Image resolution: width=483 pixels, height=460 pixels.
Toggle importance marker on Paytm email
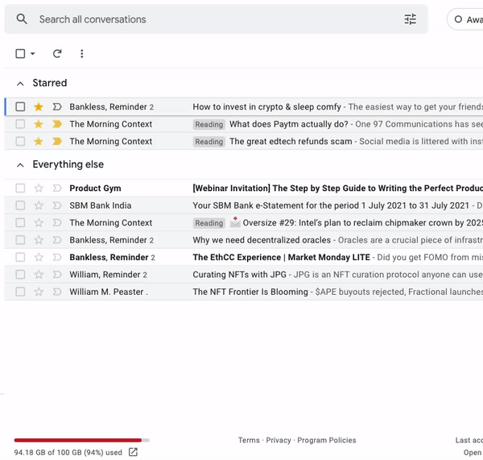point(57,124)
